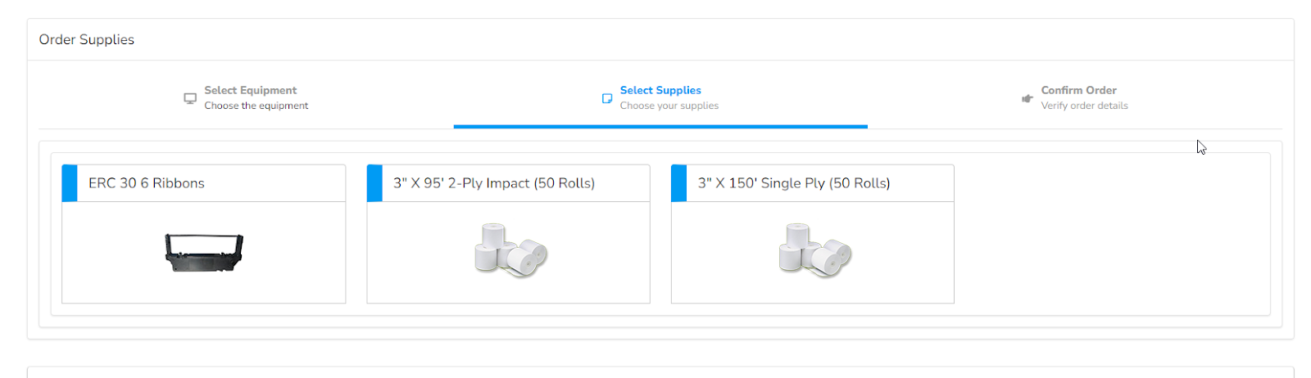Image resolution: width=1311 pixels, height=378 pixels.
Task: Click blue marker on ERC 30 Ribbons card
Action: click(70, 183)
